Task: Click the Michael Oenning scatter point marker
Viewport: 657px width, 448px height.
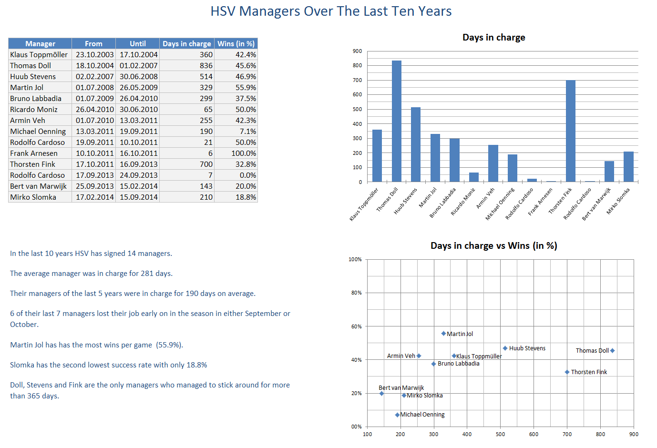Action: click(397, 415)
